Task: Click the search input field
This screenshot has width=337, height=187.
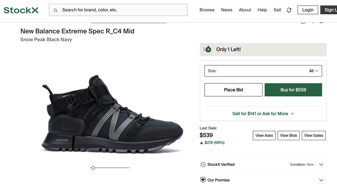Action: coord(123,10)
